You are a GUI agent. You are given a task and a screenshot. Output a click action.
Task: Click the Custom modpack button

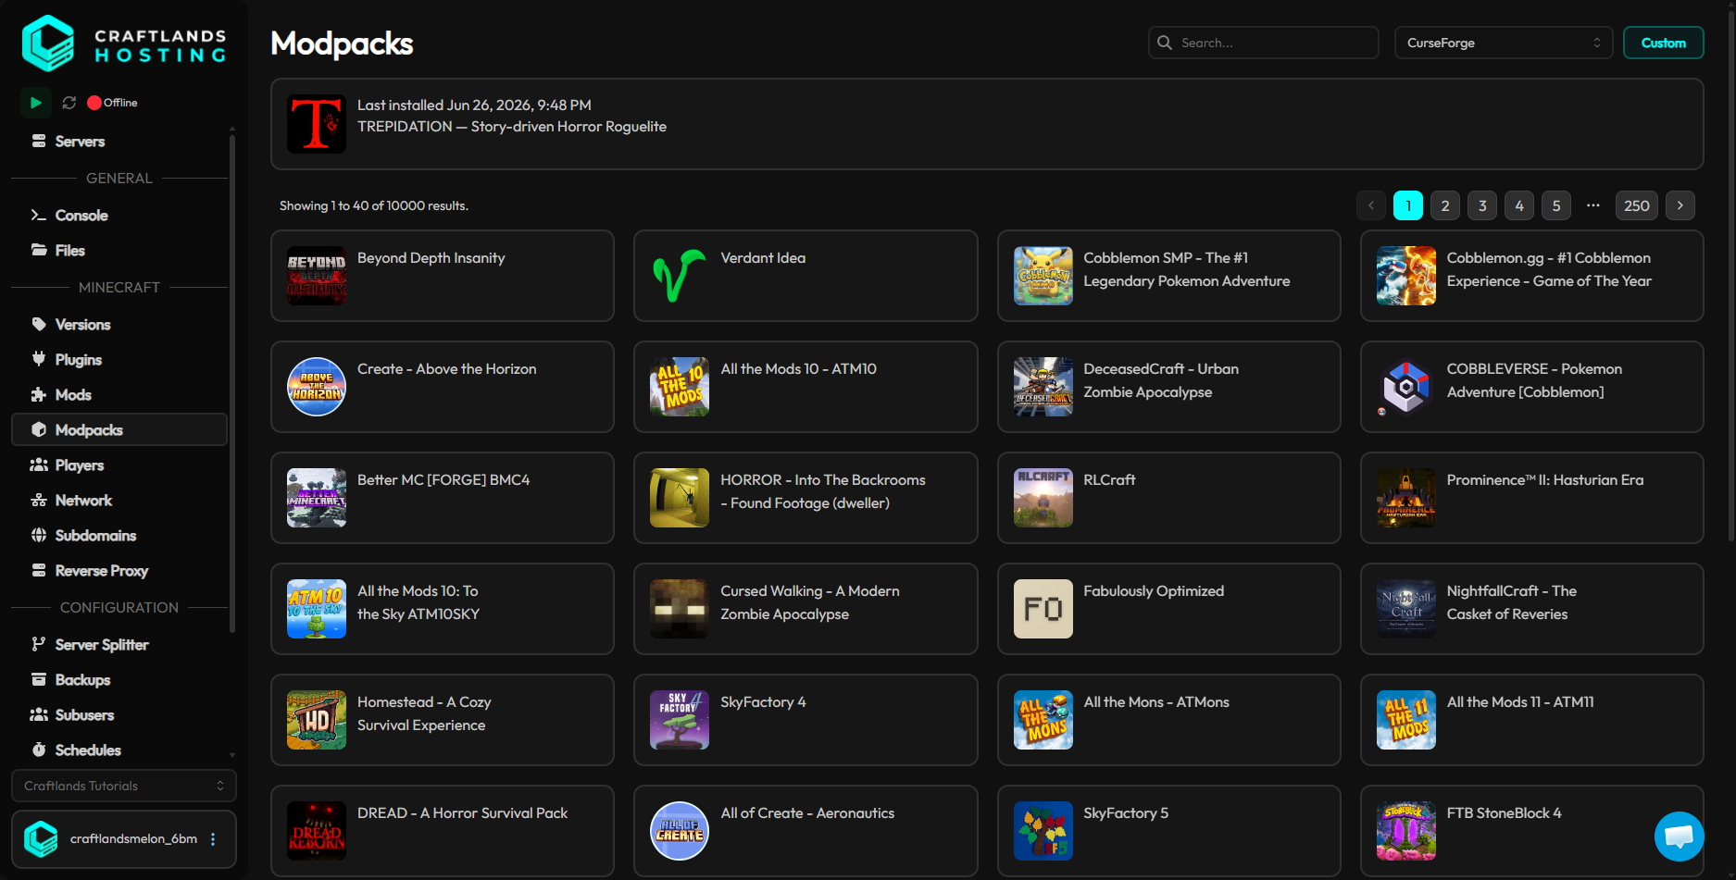point(1664,43)
